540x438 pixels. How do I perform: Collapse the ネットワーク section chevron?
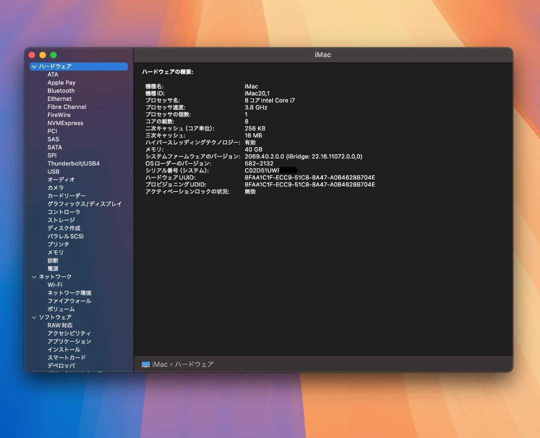34,277
